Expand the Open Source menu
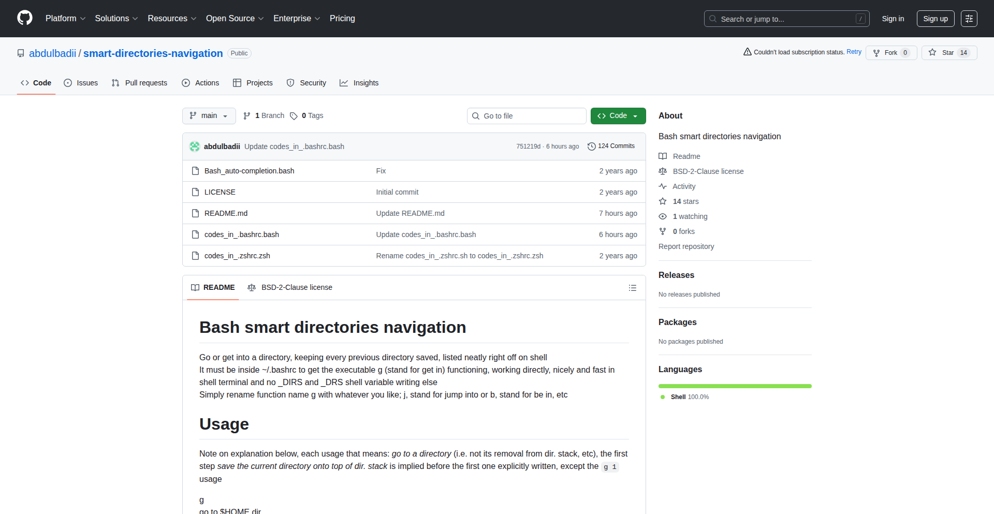Viewport: 994px width, 514px height. tap(235, 19)
